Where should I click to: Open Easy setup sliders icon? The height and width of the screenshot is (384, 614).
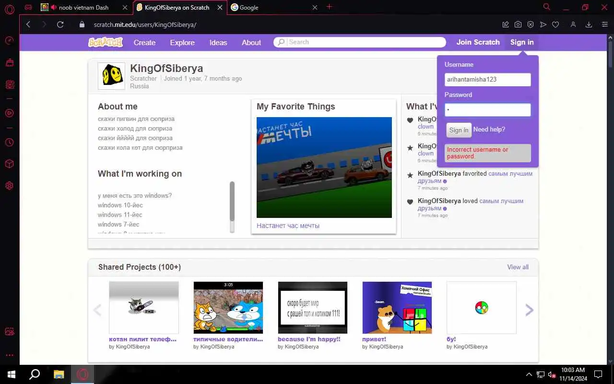pos(604,24)
